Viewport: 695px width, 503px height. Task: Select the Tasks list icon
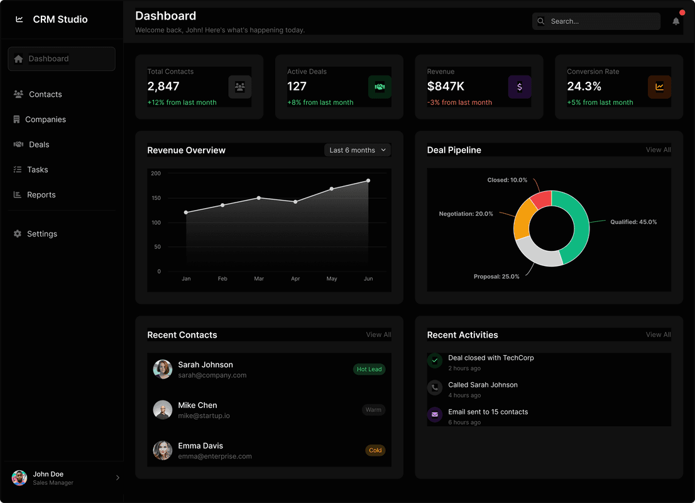tap(18, 169)
